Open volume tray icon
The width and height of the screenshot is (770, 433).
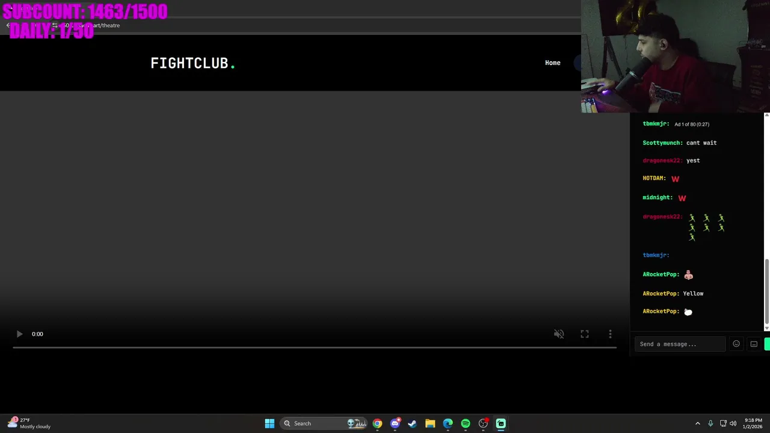pos(733,423)
